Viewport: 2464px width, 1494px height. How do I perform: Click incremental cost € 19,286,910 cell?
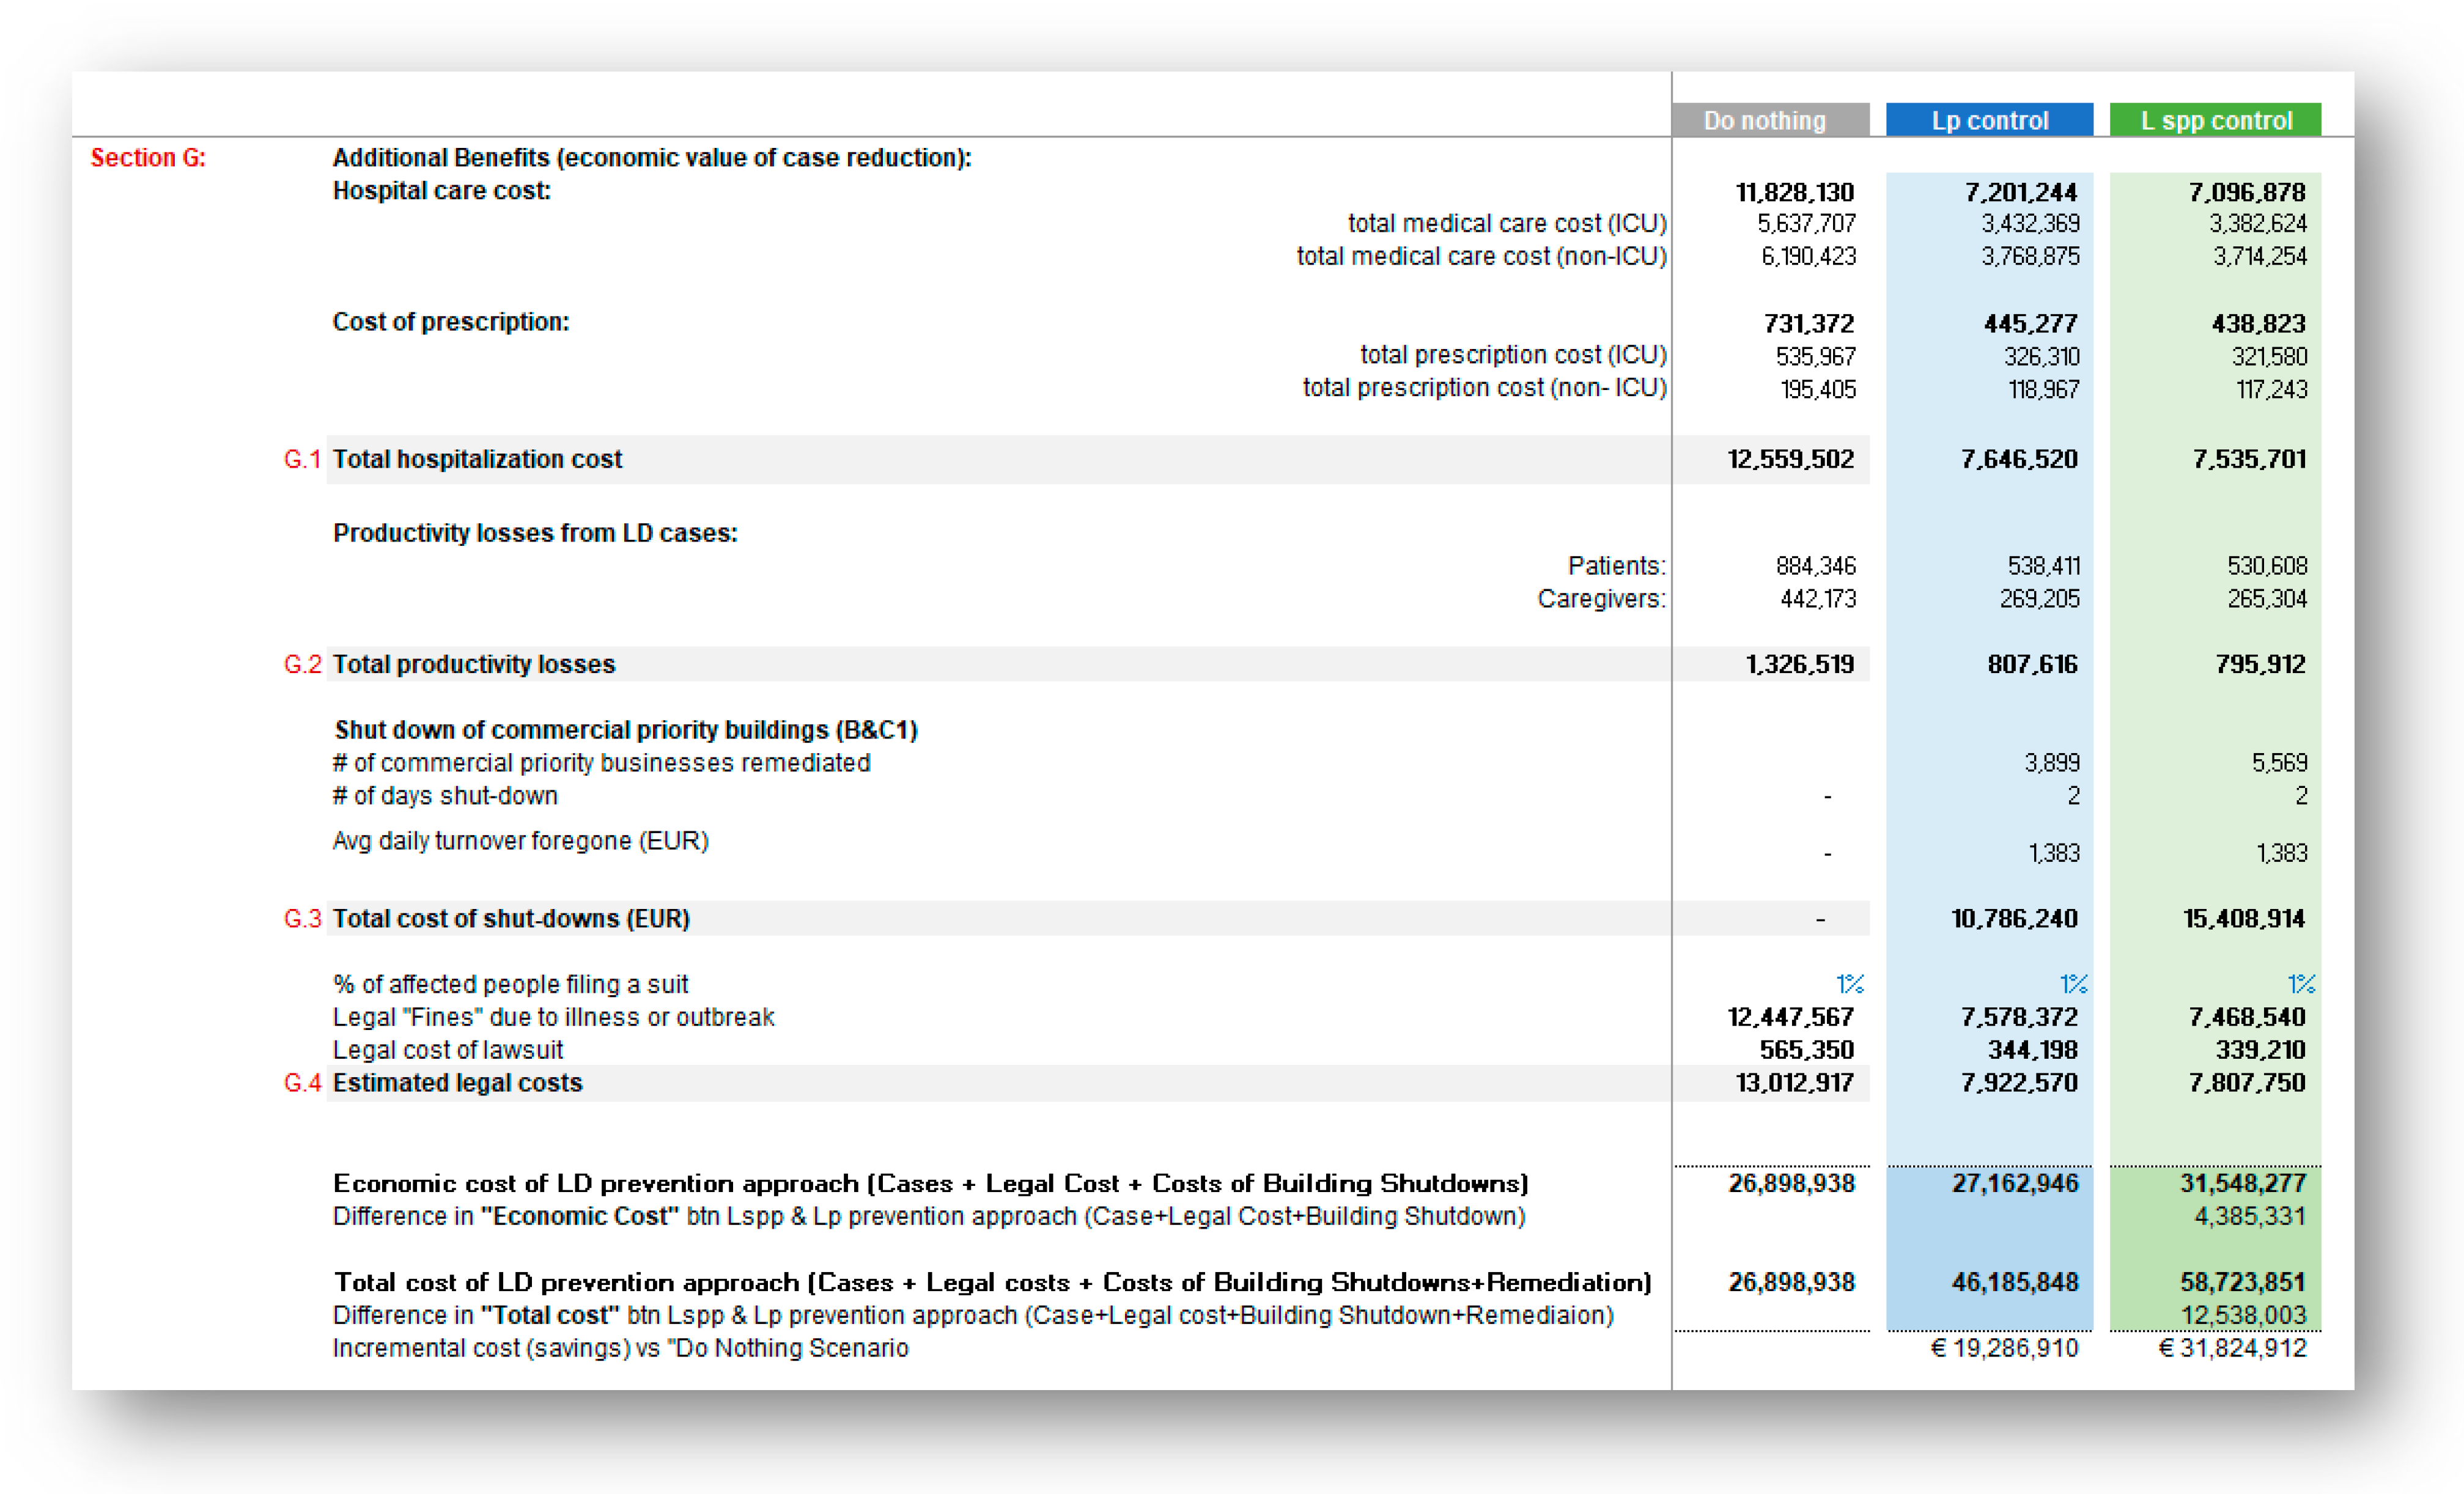2004,1348
